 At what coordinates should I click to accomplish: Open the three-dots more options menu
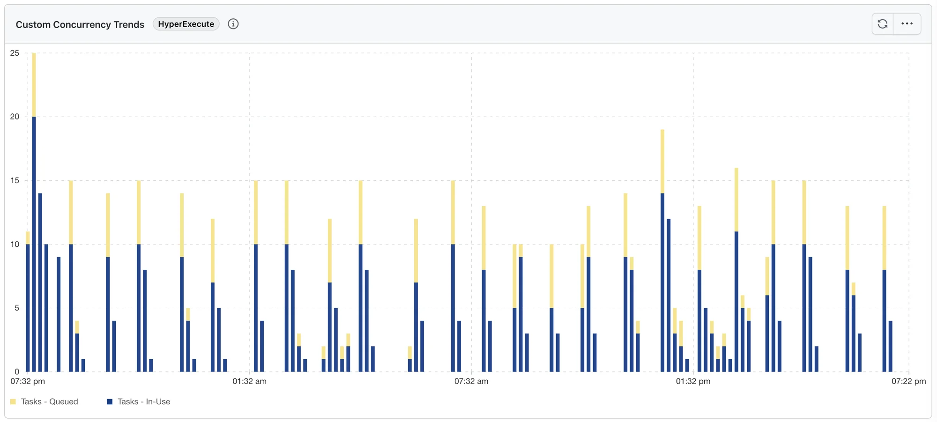click(x=907, y=24)
